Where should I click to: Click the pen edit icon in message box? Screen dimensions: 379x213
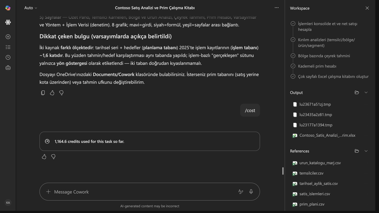pos(241,192)
